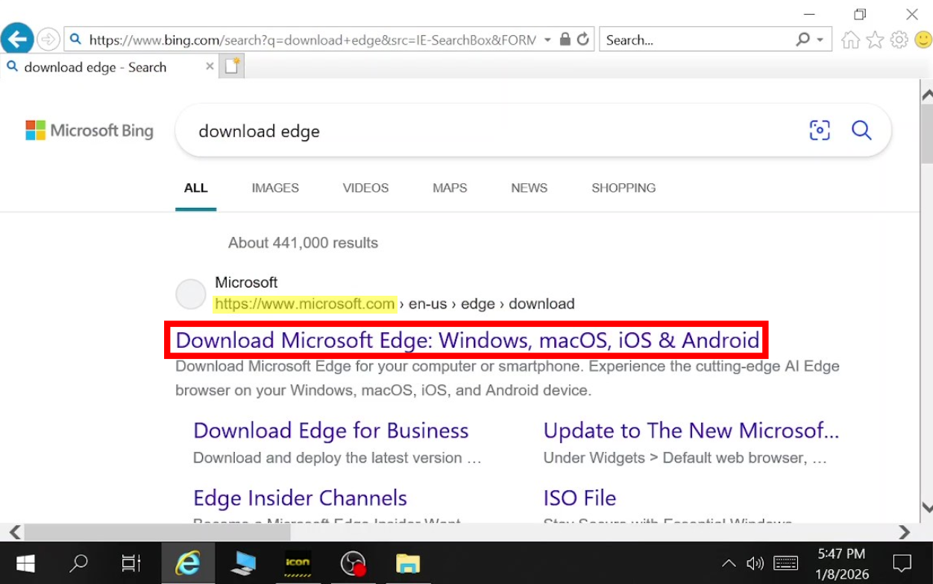Click the horizontal scrollbar right arrow

point(905,533)
